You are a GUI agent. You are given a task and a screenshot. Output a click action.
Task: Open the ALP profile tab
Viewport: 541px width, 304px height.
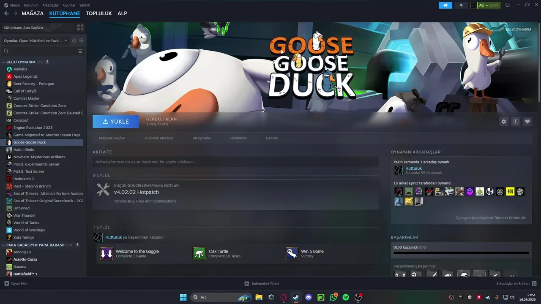[x=122, y=14]
